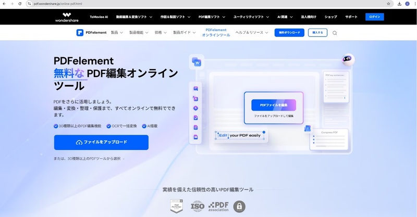Click '30種類以上のPDF編集機能' text

tap(80, 126)
